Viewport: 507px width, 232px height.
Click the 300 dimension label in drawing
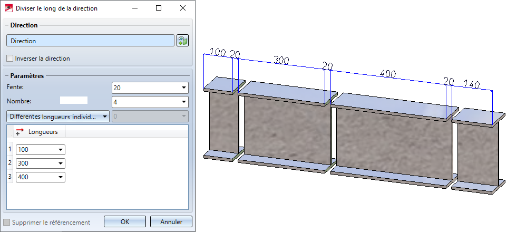tap(281, 60)
